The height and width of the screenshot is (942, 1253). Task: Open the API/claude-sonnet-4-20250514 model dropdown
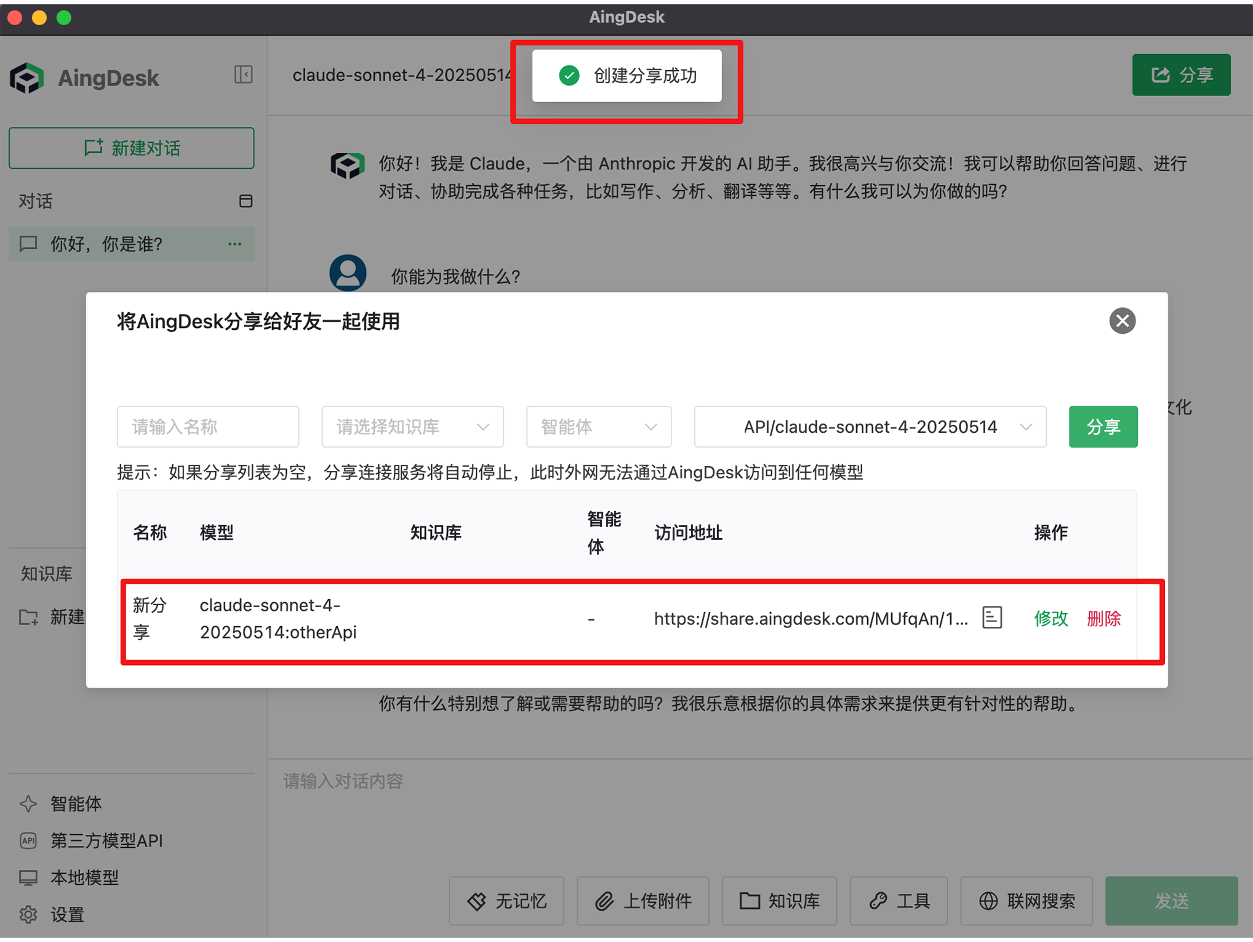click(870, 427)
